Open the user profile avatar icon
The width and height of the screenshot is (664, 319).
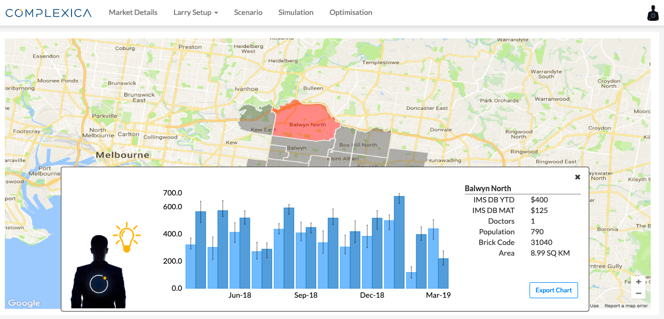[x=652, y=13]
